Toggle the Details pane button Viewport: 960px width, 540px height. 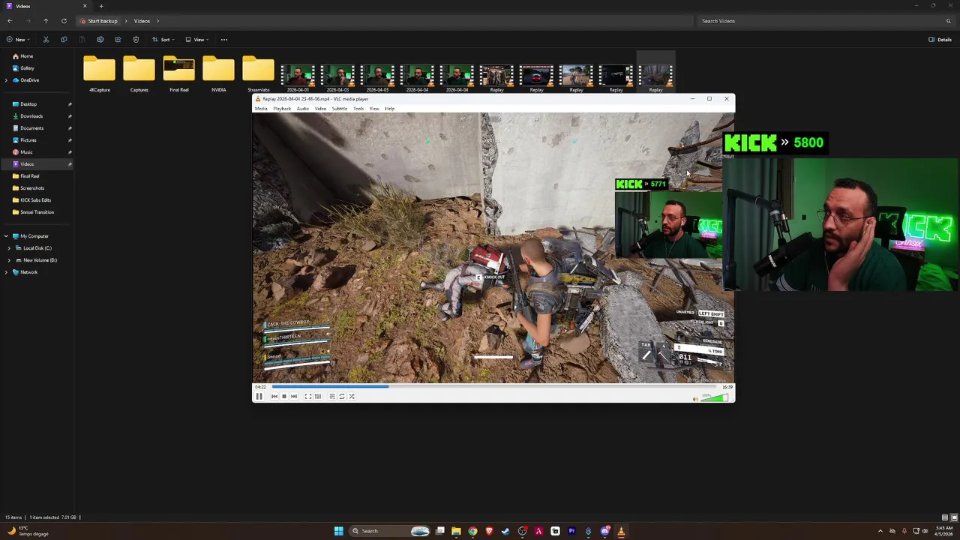[x=940, y=40]
